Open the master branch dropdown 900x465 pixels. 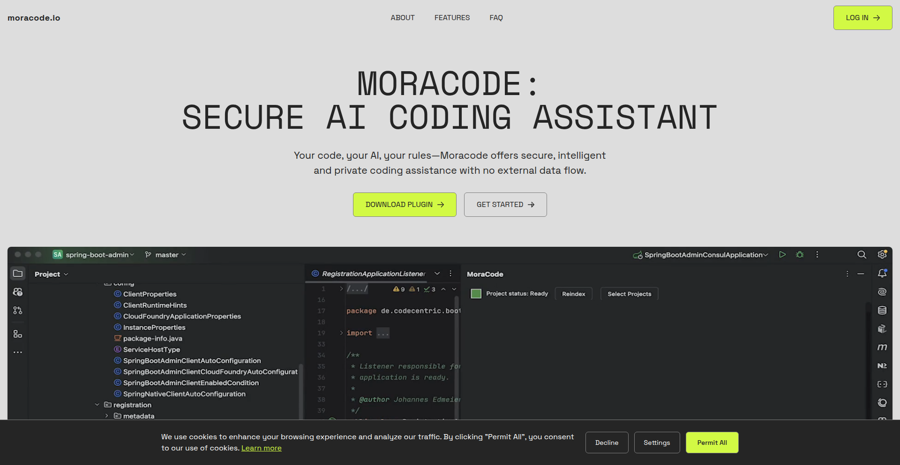[x=165, y=255]
